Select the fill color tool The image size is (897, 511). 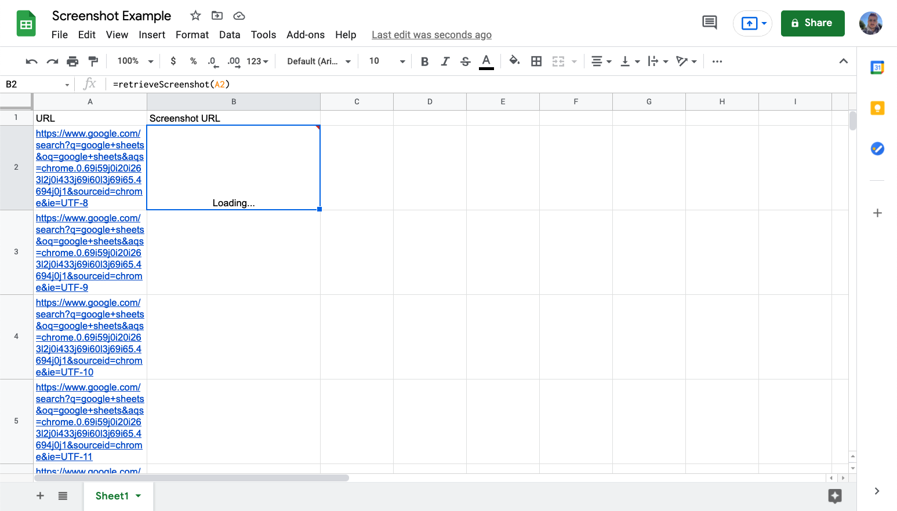coord(514,61)
